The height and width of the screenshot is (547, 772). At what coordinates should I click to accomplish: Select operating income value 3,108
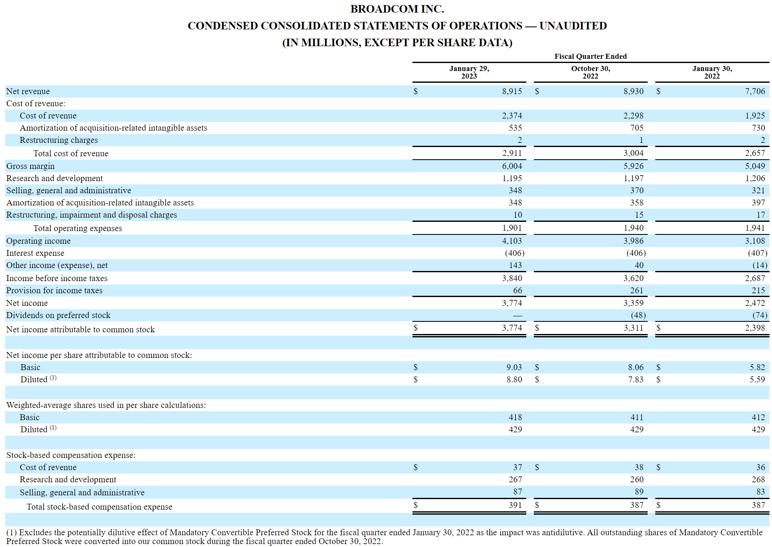click(755, 241)
